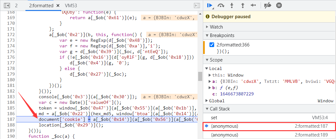Collapse the debugger sidebar pane

point(197,6)
